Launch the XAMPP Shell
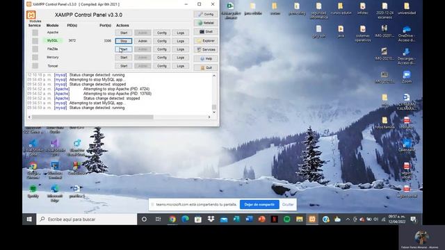 pos(206,32)
